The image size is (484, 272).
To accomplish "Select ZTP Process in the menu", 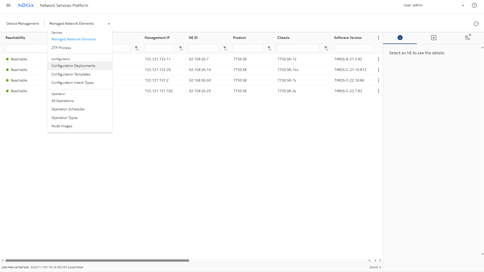I will (x=61, y=48).
